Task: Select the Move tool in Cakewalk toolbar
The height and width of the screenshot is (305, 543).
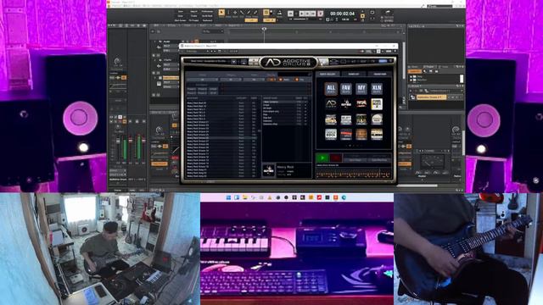Action: point(235,14)
